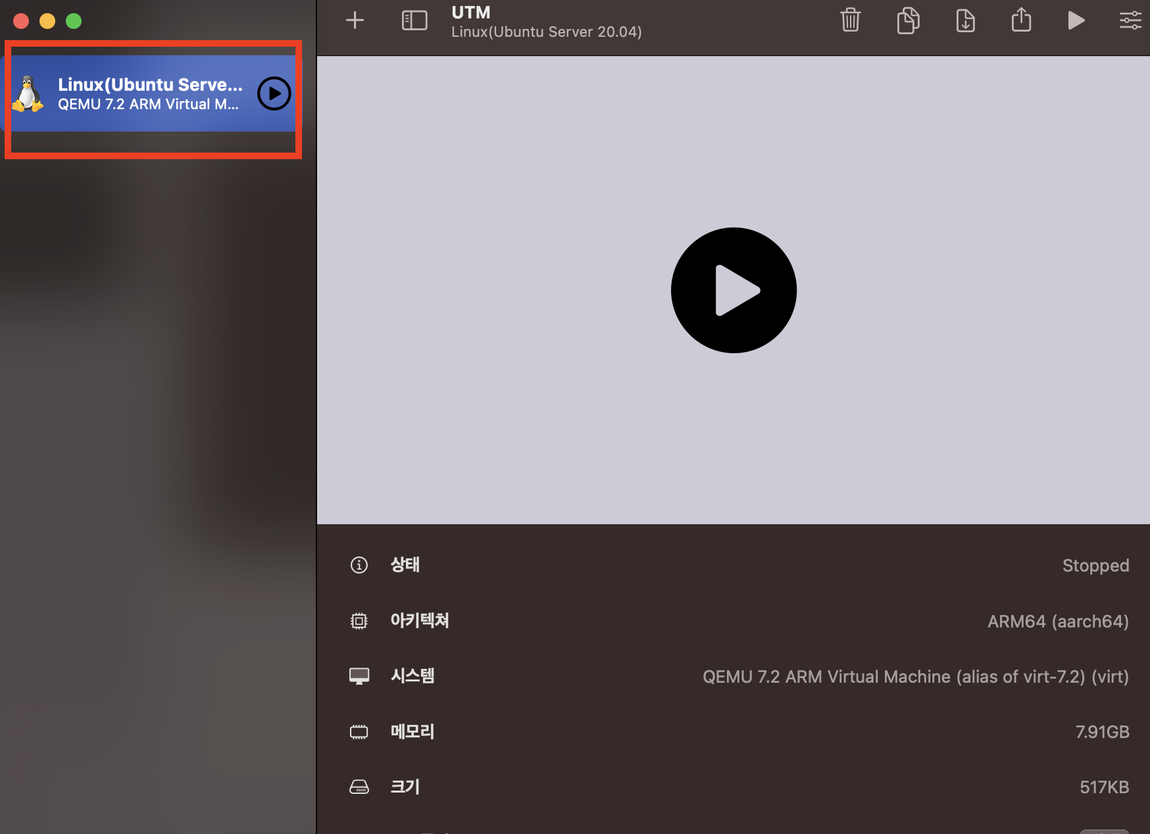Share the VM using the share icon
1150x834 pixels.
point(1021,20)
